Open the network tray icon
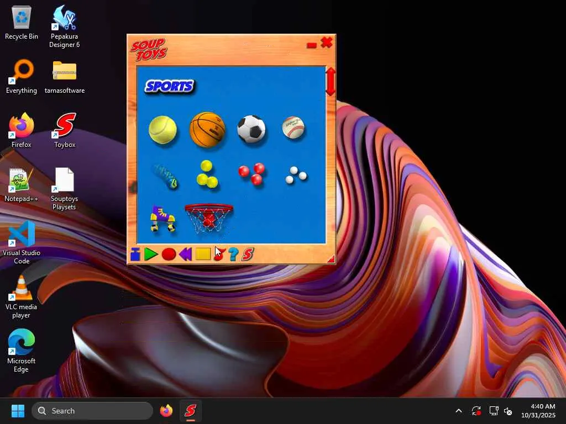Viewport: 566px width, 424px height. [x=494, y=411]
